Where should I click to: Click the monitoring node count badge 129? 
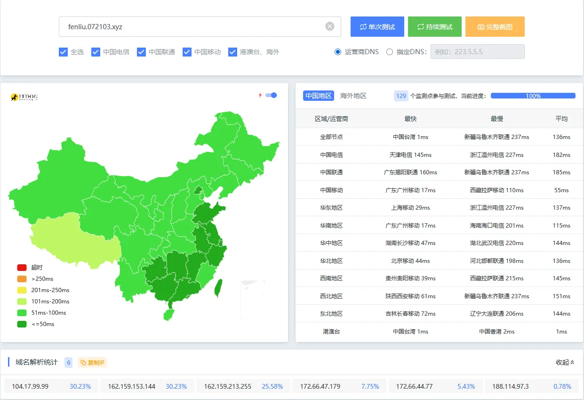click(401, 96)
